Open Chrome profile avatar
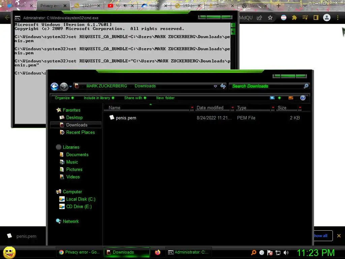This screenshot has width=345, height=259. click(x=327, y=18)
